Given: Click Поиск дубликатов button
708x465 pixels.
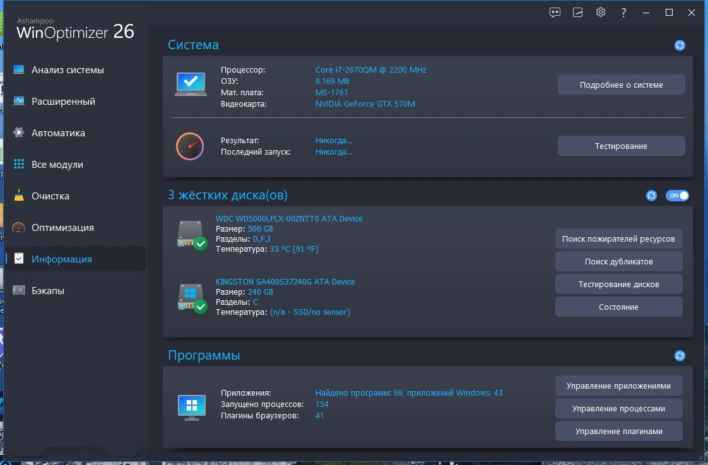Looking at the screenshot, I should coord(618,261).
